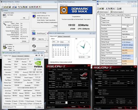
Task: Click the Hardware Upgrade button
Action: (117, 12)
